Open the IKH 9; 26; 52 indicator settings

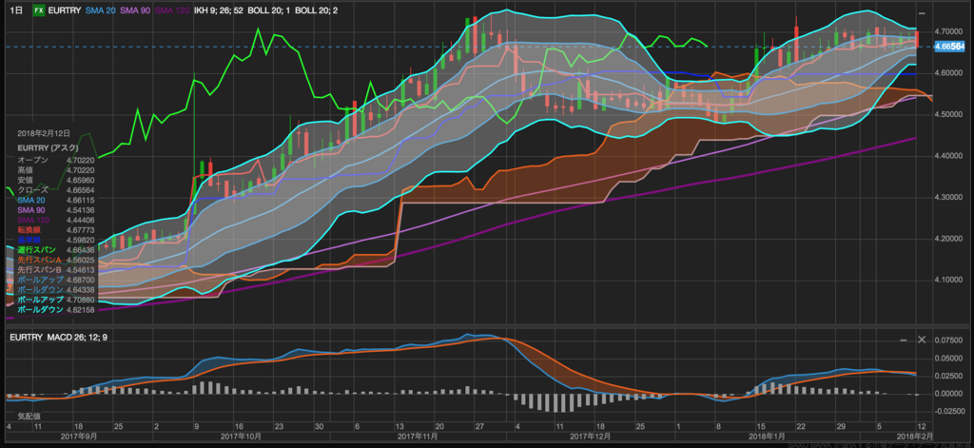pyautogui.click(x=220, y=10)
